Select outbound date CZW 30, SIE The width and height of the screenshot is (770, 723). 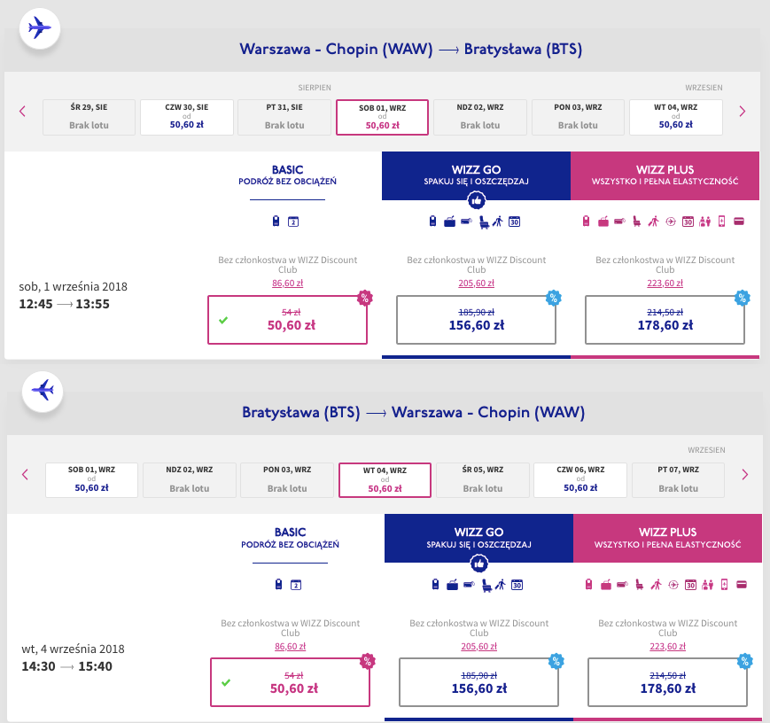click(x=187, y=117)
